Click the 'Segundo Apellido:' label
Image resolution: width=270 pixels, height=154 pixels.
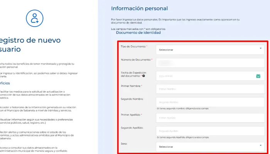132,128
